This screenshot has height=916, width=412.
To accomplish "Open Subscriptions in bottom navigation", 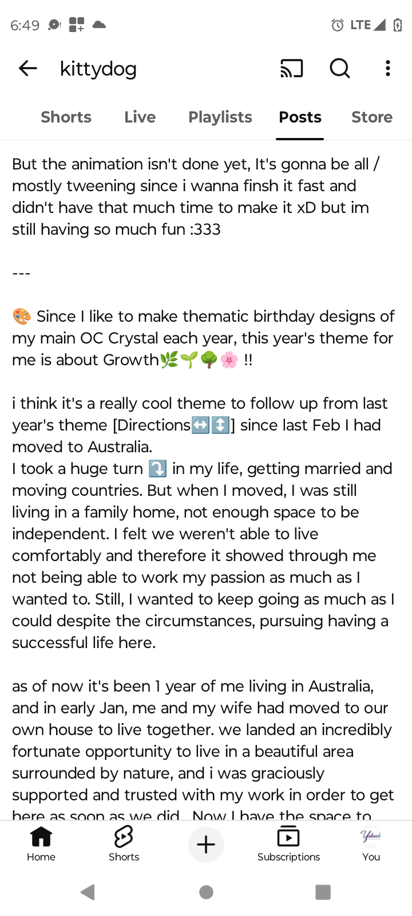I will click(288, 843).
